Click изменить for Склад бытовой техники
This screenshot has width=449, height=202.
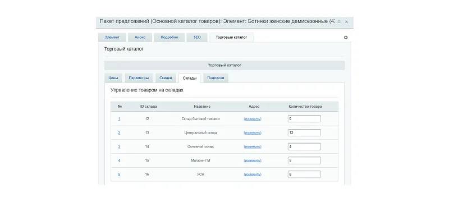253,119
